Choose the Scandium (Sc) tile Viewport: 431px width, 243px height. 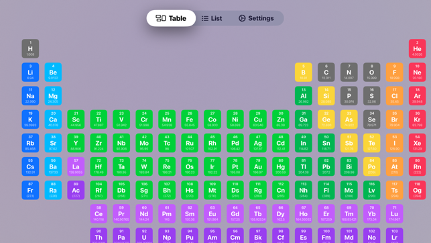pyautogui.click(x=76, y=119)
